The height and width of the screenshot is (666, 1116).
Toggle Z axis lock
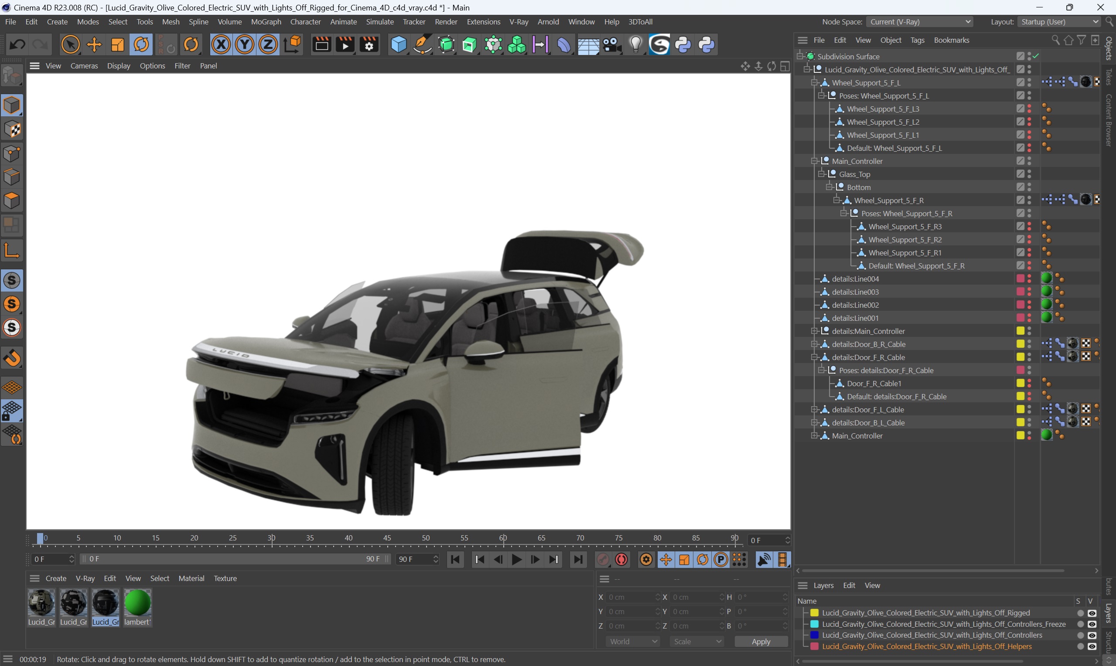(269, 44)
